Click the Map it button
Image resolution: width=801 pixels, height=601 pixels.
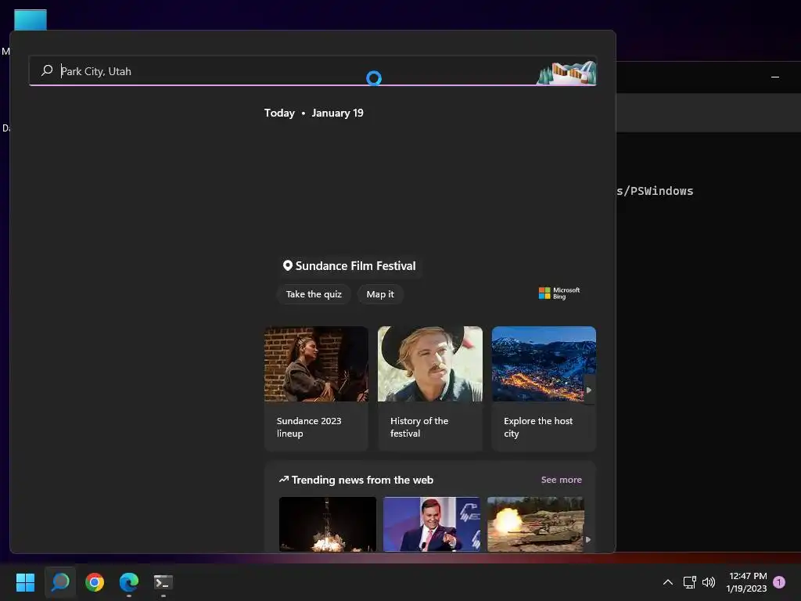pos(380,294)
